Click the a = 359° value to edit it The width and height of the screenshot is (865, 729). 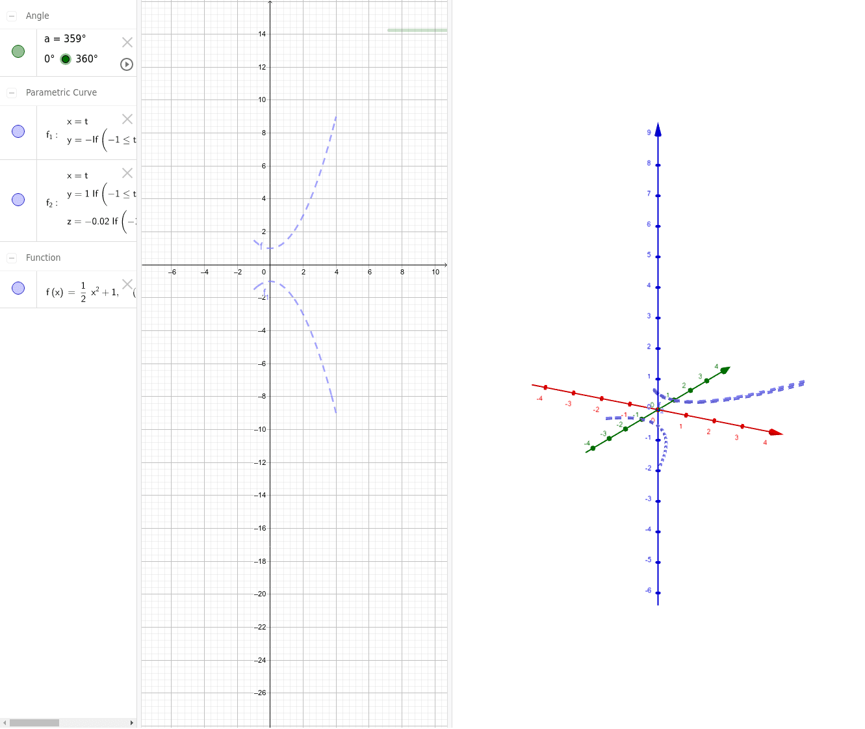pyautogui.click(x=64, y=38)
